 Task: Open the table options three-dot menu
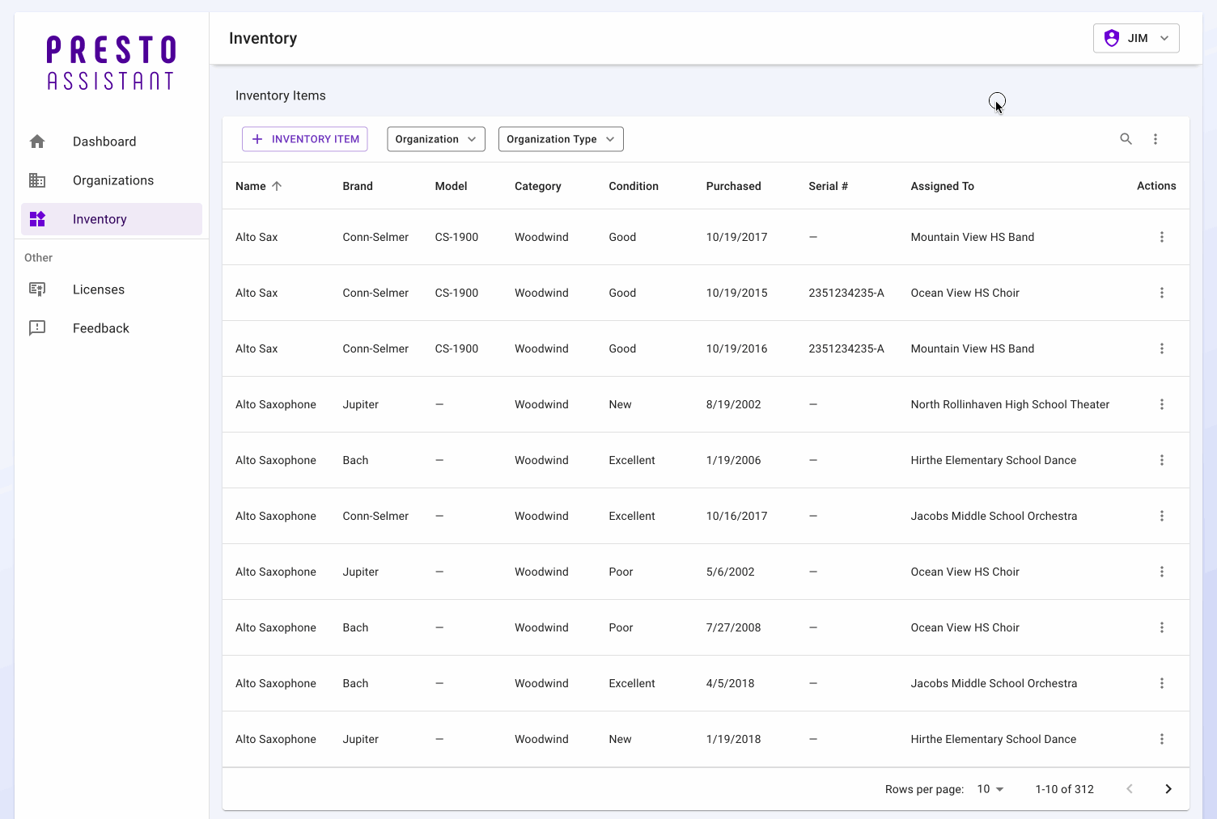1156,139
